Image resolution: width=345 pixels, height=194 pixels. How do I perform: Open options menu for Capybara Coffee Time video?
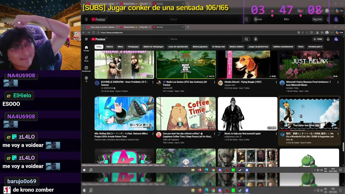click(215, 134)
